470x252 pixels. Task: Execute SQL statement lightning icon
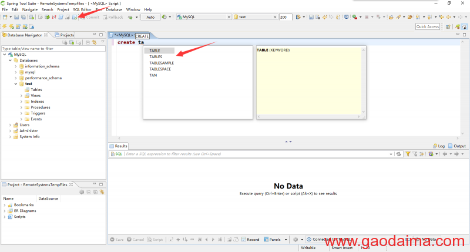pyautogui.click(x=5, y=26)
